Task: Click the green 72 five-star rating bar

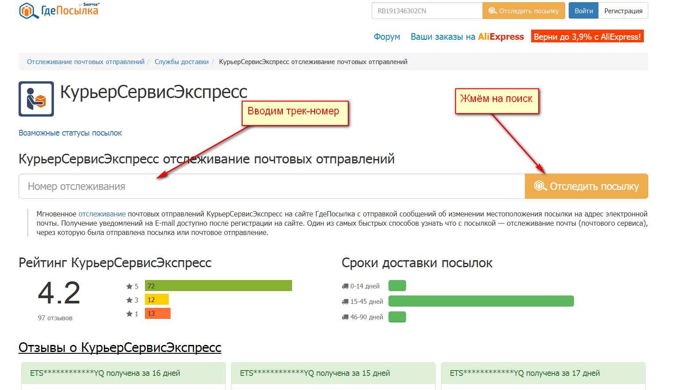Action: [218, 286]
